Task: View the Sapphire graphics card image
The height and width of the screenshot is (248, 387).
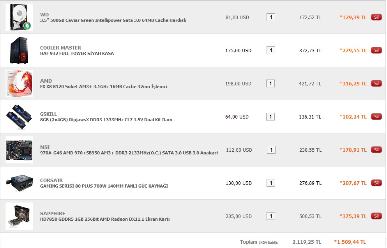Action: coord(19,216)
